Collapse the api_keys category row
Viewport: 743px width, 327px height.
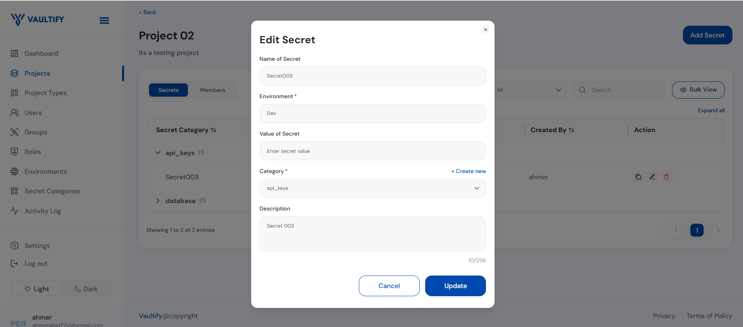coord(158,153)
